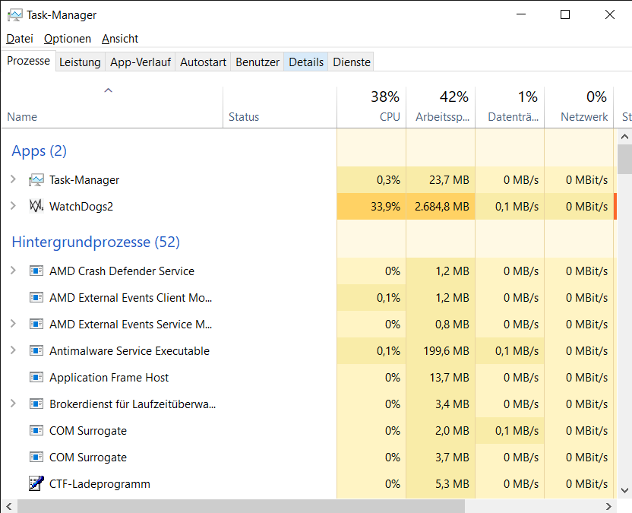Image resolution: width=632 pixels, height=513 pixels.
Task: Select the Application Frame Host icon
Action: click(36, 377)
